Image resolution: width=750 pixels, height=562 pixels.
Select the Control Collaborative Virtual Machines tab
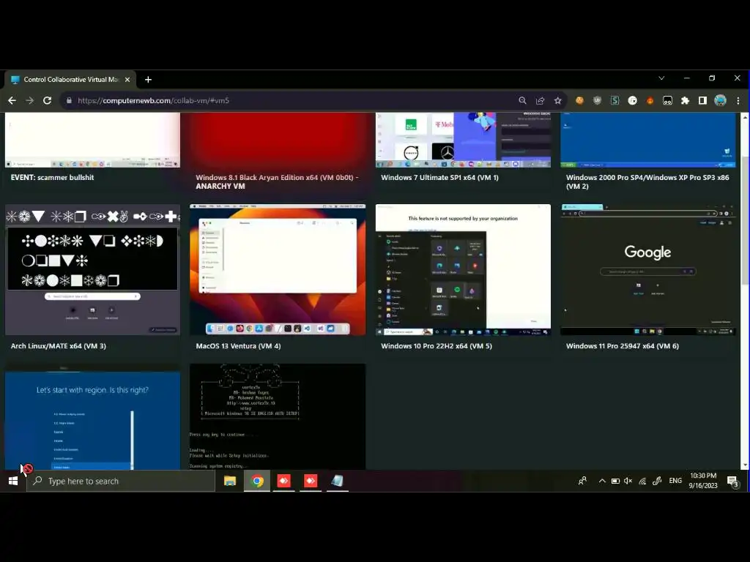tap(70, 80)
